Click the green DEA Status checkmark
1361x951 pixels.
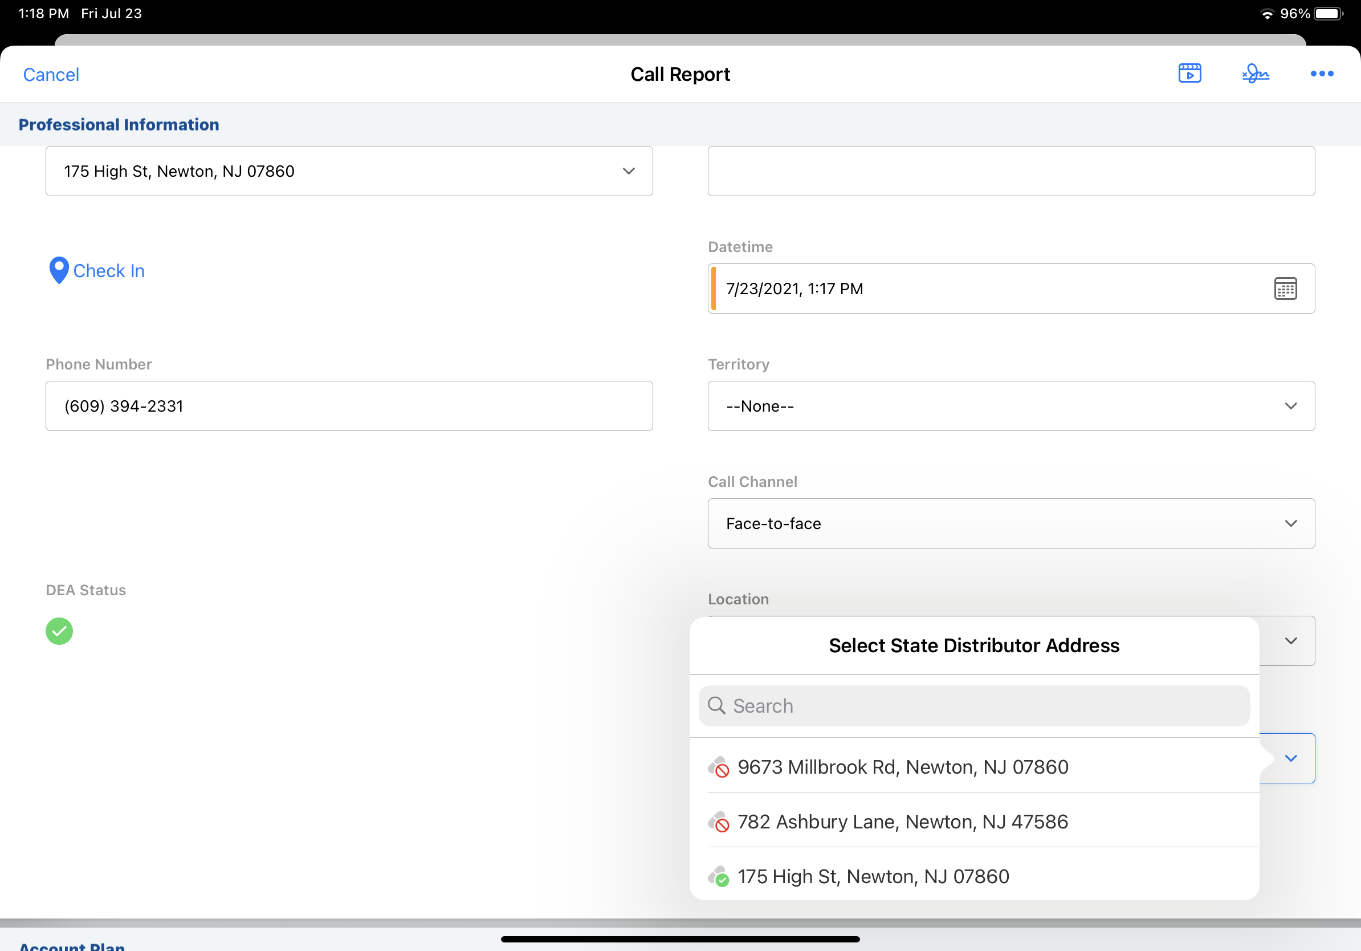pos(59,631)
